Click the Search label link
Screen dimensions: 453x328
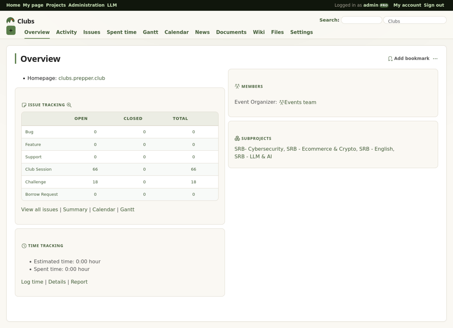tap(329, 20)
